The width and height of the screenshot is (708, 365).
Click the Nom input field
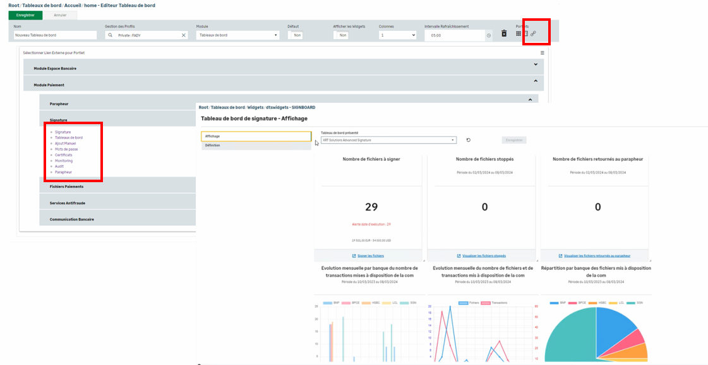point(54,35)
